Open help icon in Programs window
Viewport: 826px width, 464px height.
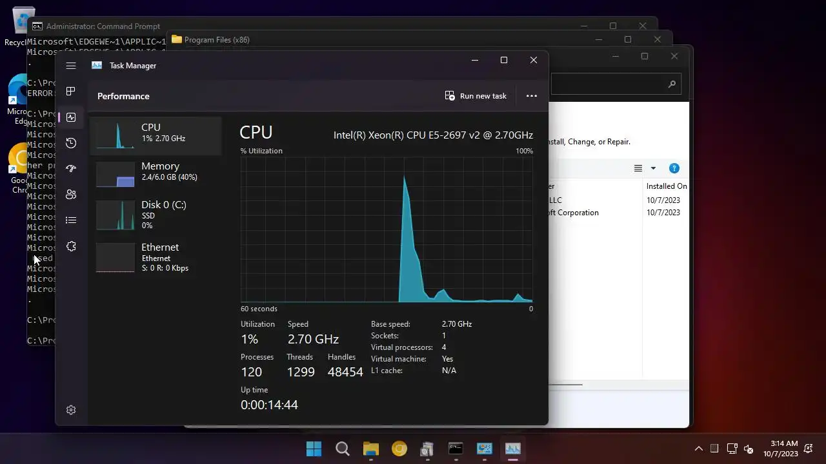pos(674,168)
